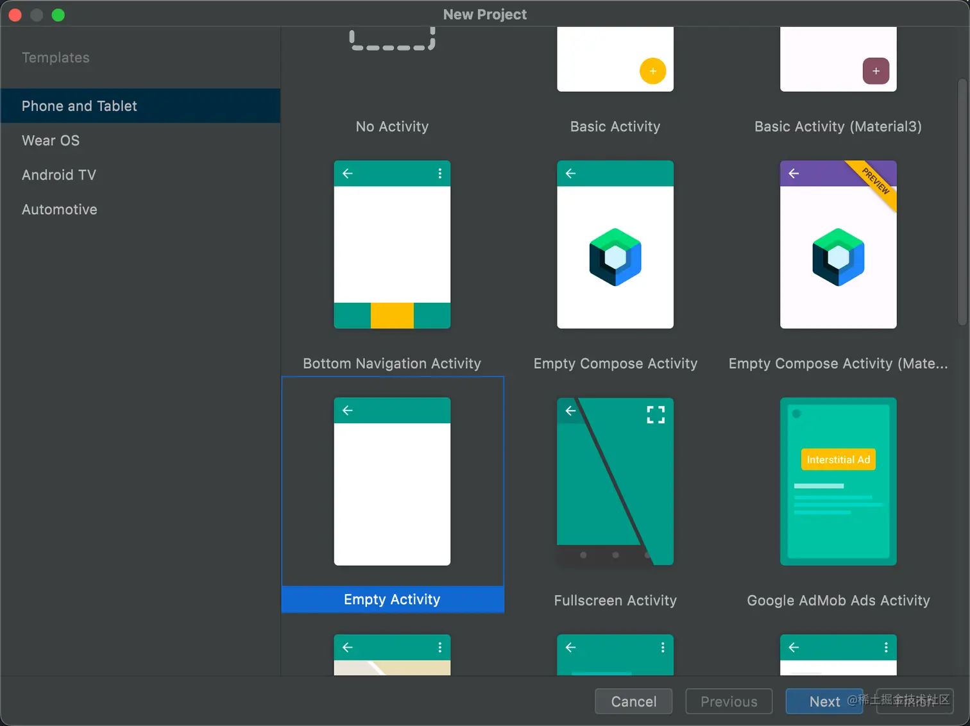970x726 pixels.
Task: Click the highlighted Empty Activity label
Action: (392, 599)
